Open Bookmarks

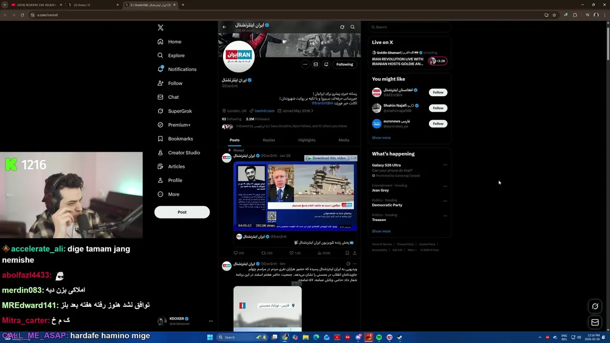(175, 138)
